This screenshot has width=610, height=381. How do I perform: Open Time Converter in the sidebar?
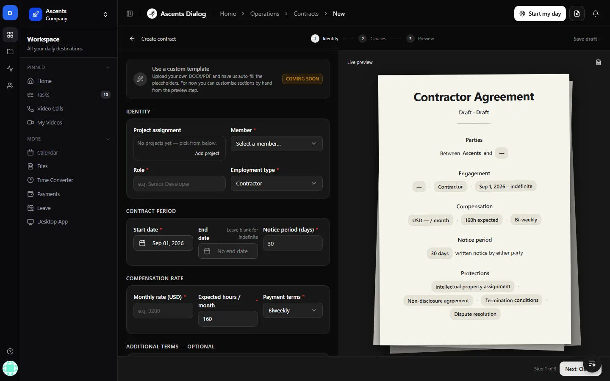(x=69, y=180)
